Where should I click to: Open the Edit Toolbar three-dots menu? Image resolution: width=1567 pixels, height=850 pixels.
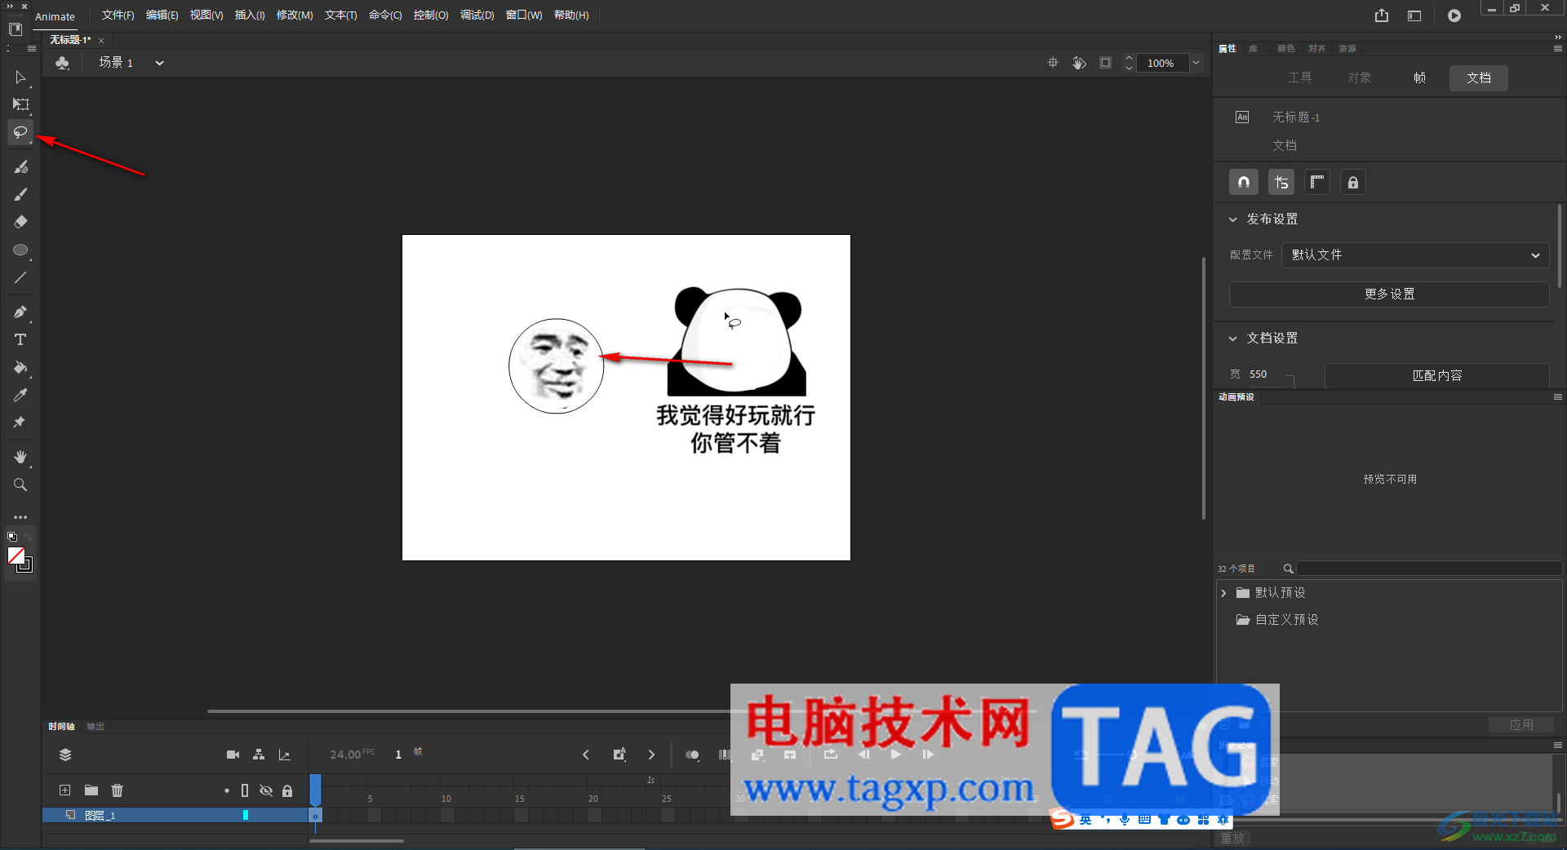tap(20, 517)
